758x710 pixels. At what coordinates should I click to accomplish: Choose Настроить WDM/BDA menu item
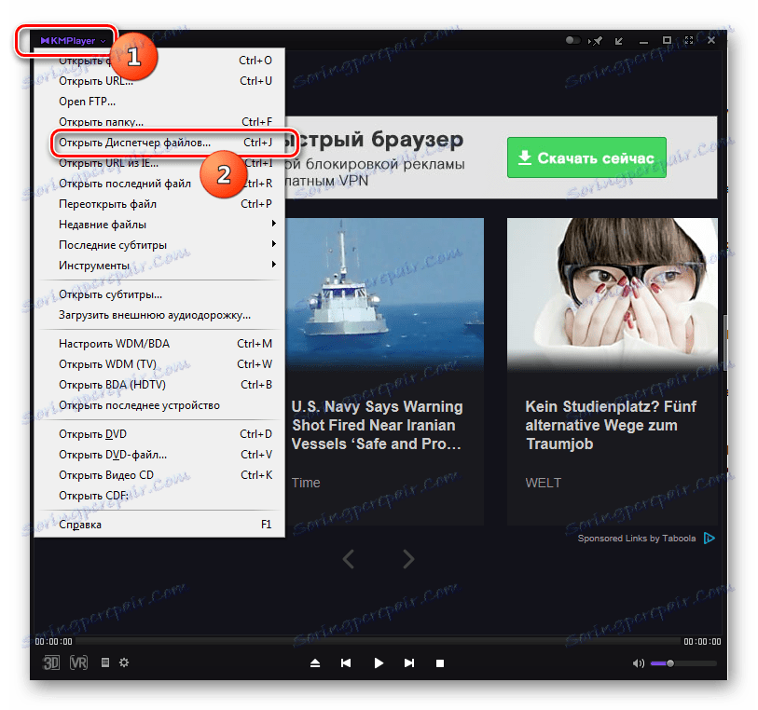tap(160, 344)
